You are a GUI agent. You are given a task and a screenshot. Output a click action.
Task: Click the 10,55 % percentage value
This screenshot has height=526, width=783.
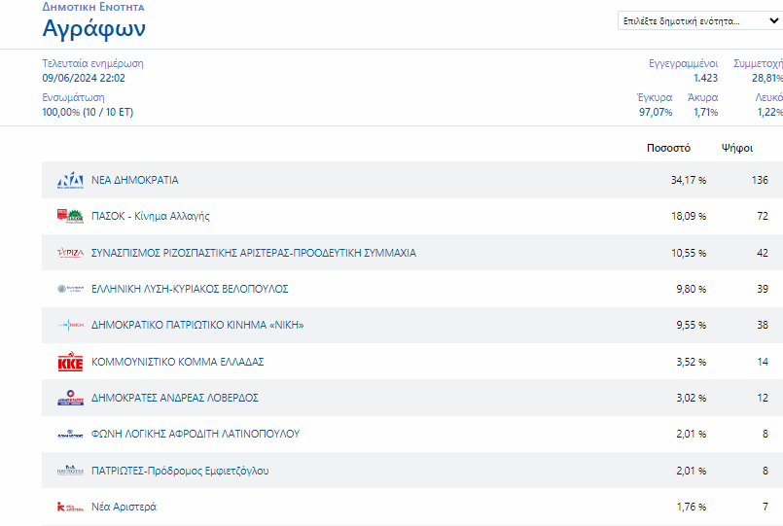tap(689, 253)
